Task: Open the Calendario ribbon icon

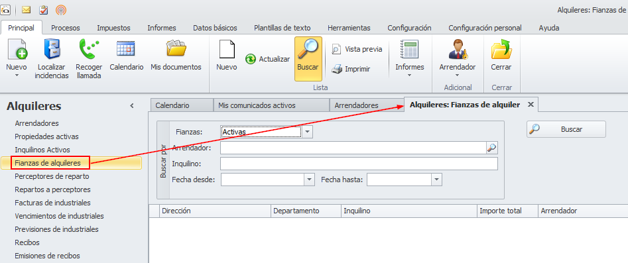Action: (126, 49)
